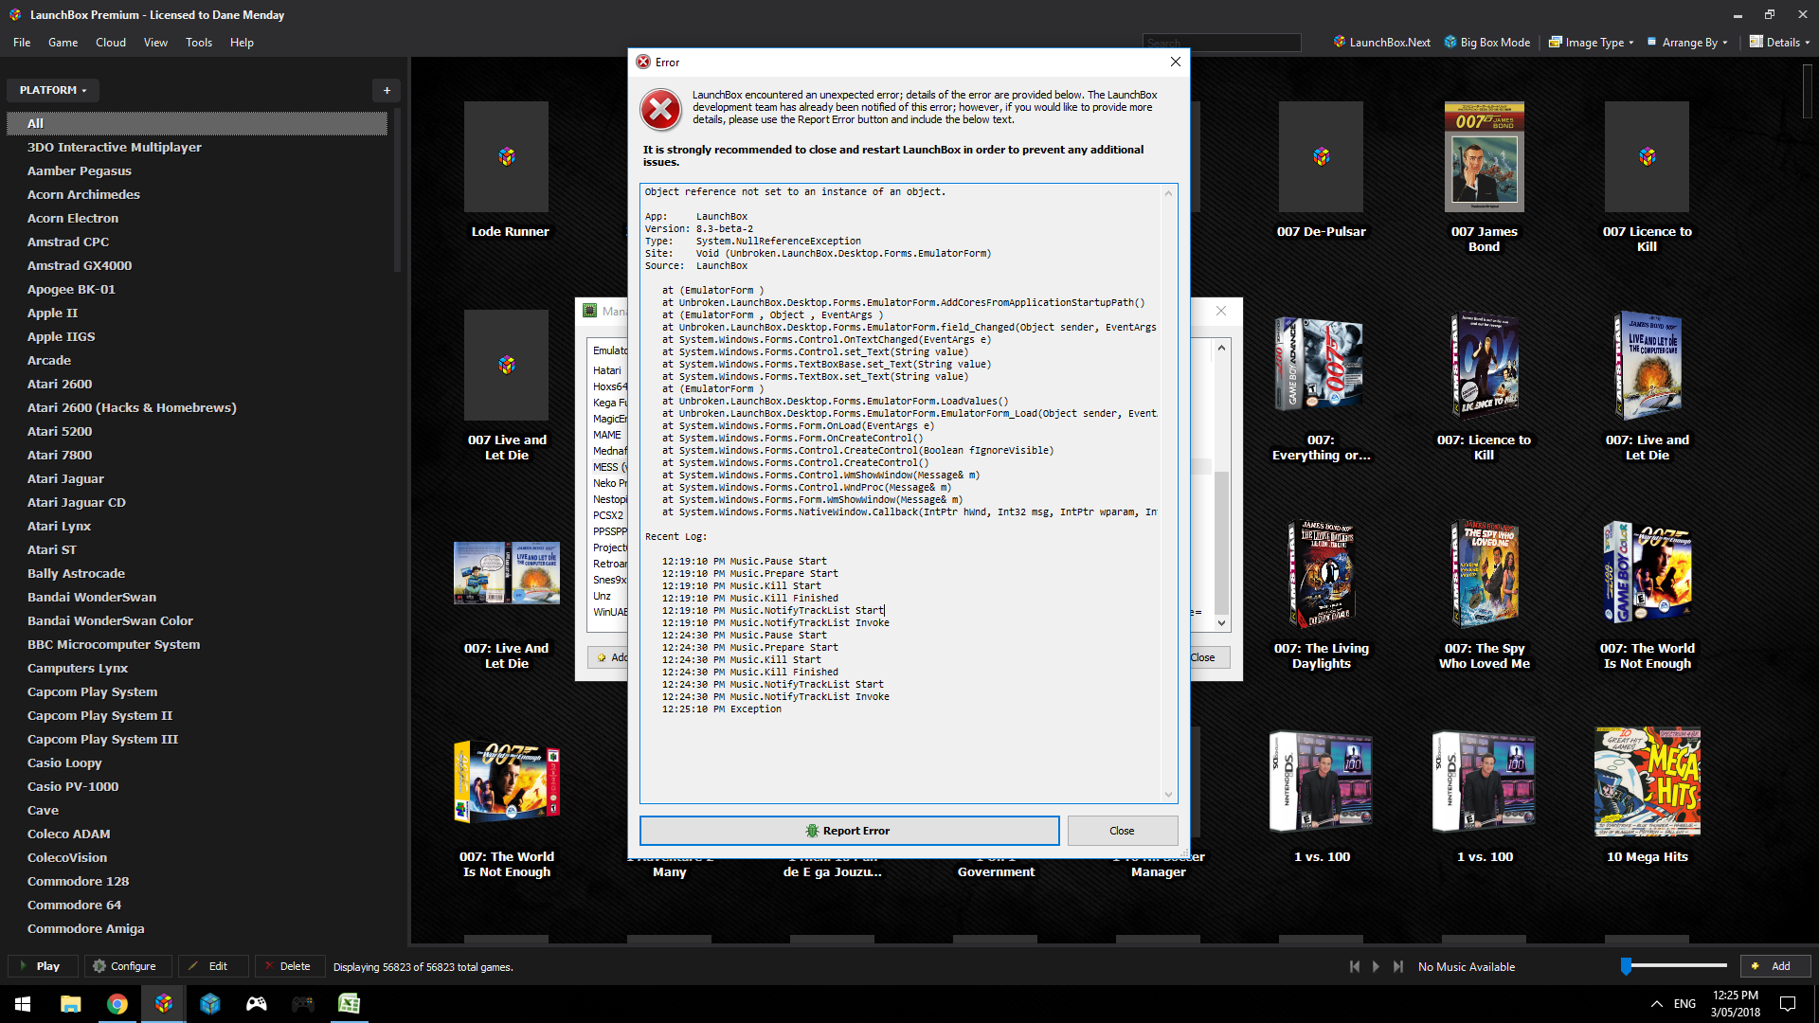
Task: Open the Tools menu
Action: click(199, 43)
